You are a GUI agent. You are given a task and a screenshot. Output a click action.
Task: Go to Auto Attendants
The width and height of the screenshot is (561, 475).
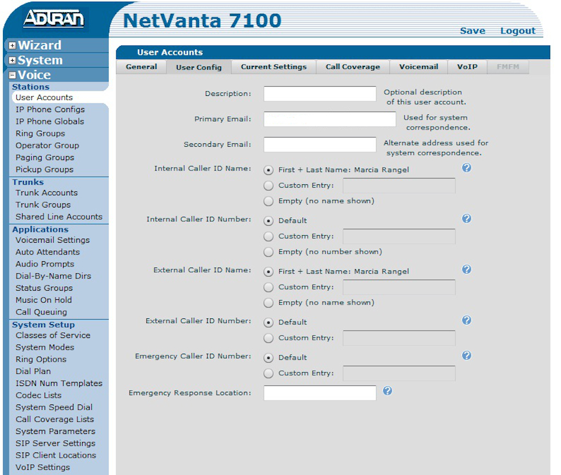click(47, 252)
